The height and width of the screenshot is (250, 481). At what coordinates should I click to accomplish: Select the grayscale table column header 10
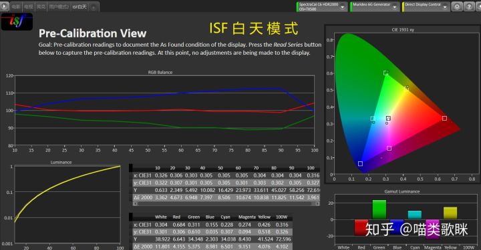click(158, 168)
